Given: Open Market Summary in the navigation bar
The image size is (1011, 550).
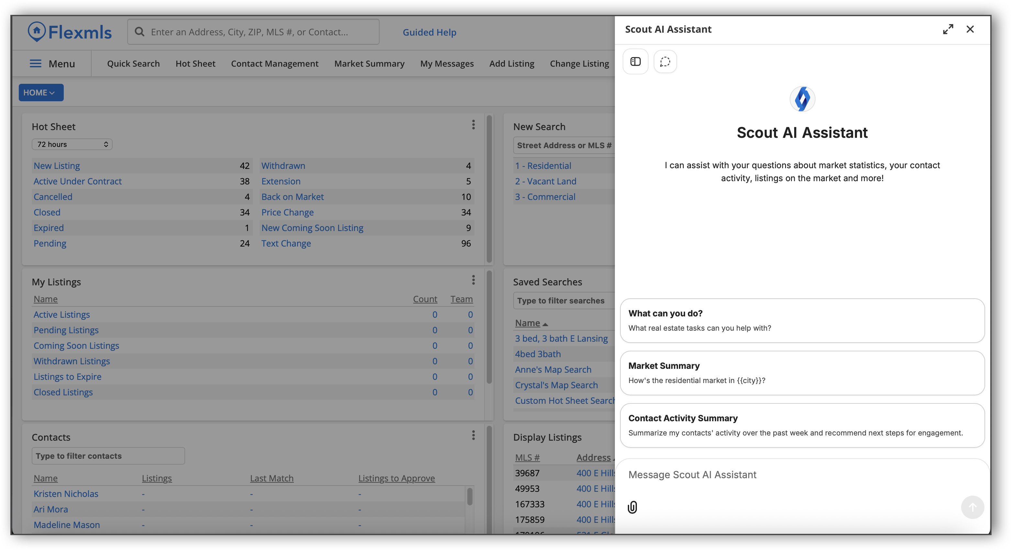Looking at the screenshot, I should [369, 63].
